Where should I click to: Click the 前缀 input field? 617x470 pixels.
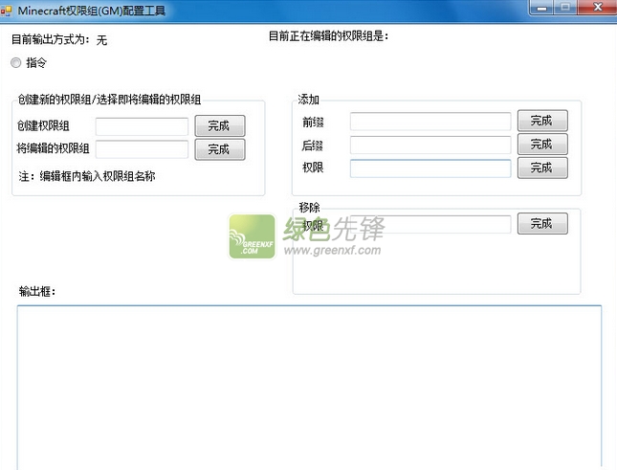430,122
